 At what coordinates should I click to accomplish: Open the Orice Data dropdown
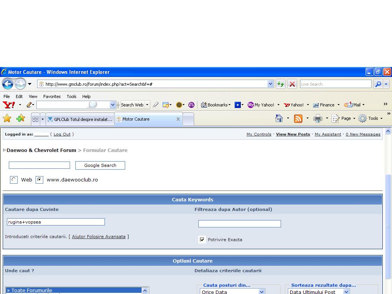pyautogui.click(x=262, y=292)
